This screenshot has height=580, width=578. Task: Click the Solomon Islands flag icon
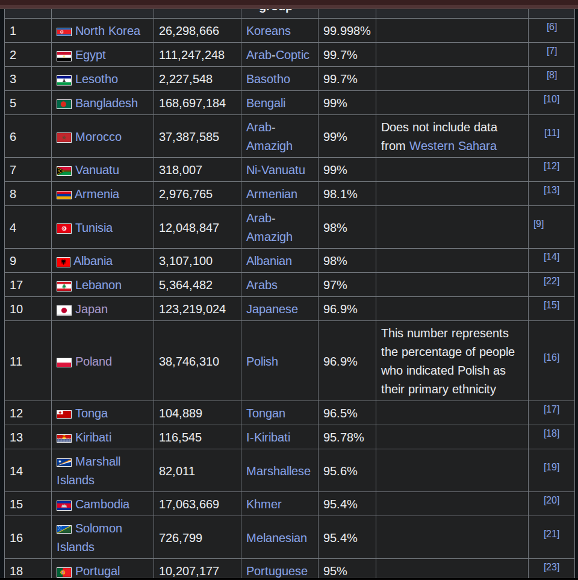pyautogui.click(x=64, y=529)
